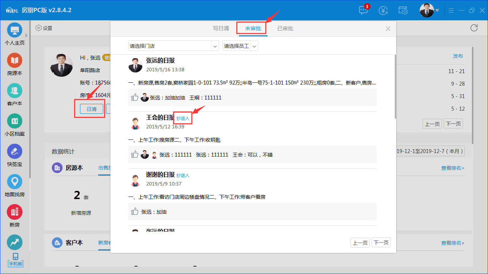The width and height of the screenshot is (488, 274).
Task: Open 王会的日报 title
Action: click(x=160, y=118)
